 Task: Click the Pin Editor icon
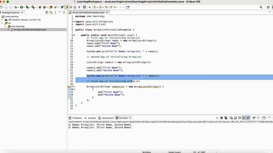point(128,7)
